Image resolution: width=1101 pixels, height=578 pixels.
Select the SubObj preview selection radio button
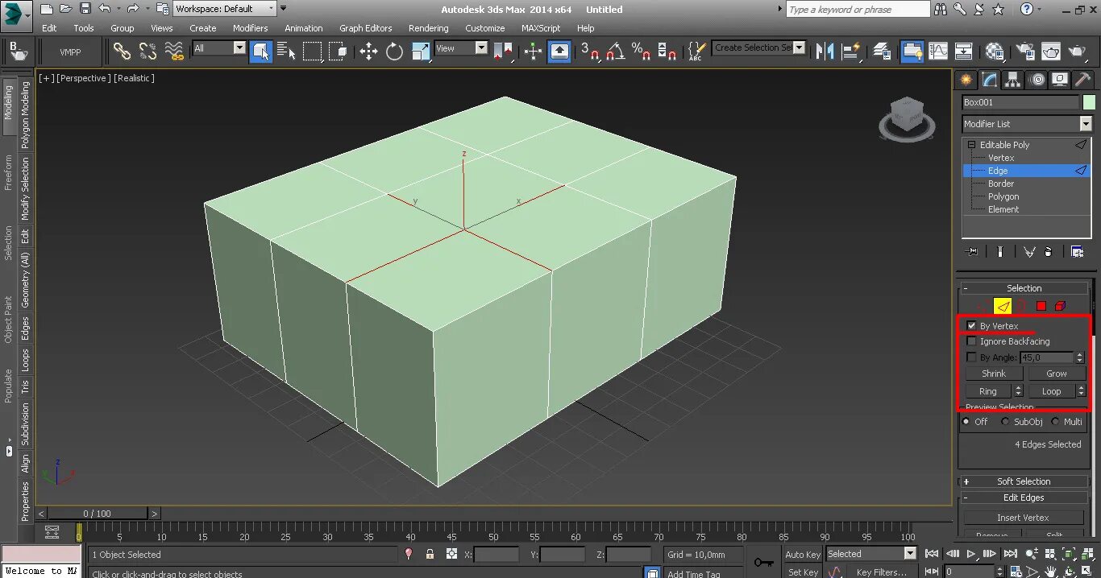click(x=1005, y=422)
